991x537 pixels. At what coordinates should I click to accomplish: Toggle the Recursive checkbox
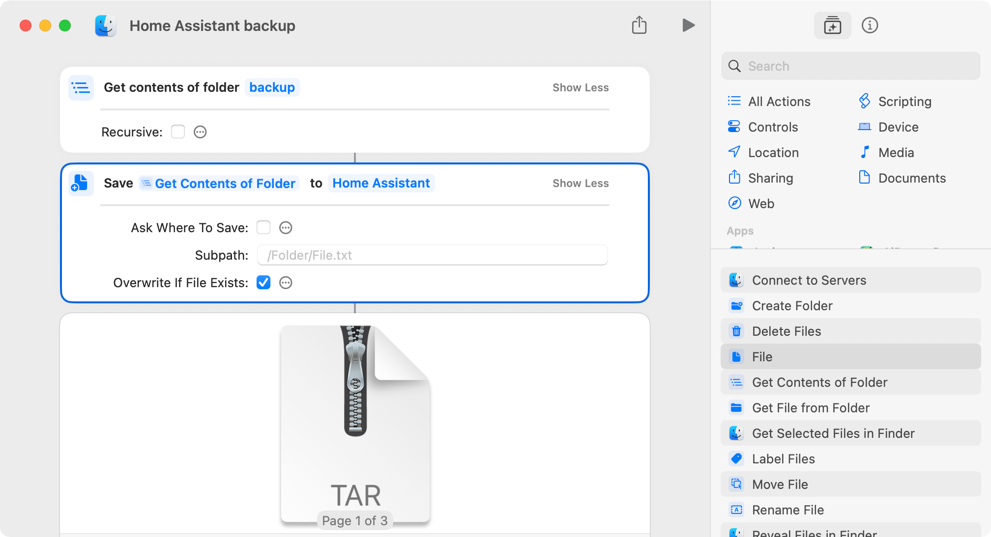(178, 132)
